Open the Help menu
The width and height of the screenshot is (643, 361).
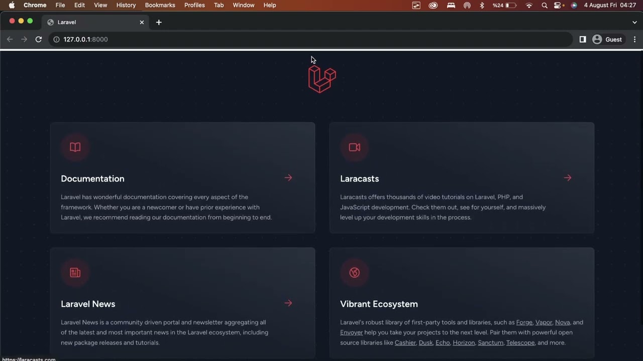270,5
